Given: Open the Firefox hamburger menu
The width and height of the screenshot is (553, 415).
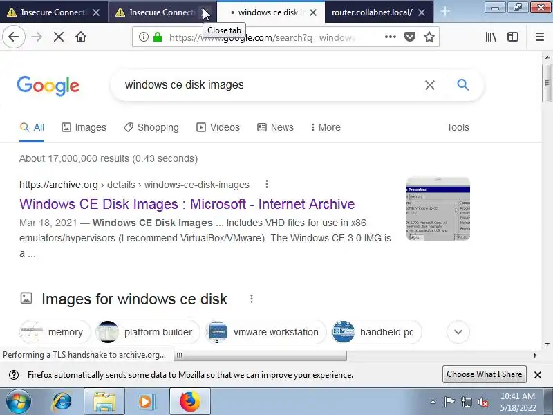Looking at the screenshot, I should pos(540,37).
